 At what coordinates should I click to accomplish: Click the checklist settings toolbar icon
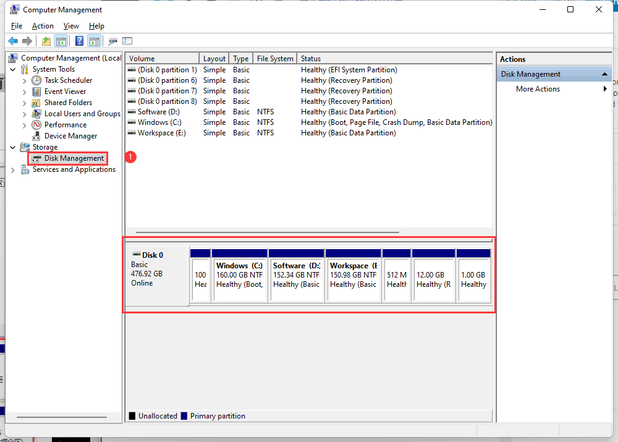(127, 41)
